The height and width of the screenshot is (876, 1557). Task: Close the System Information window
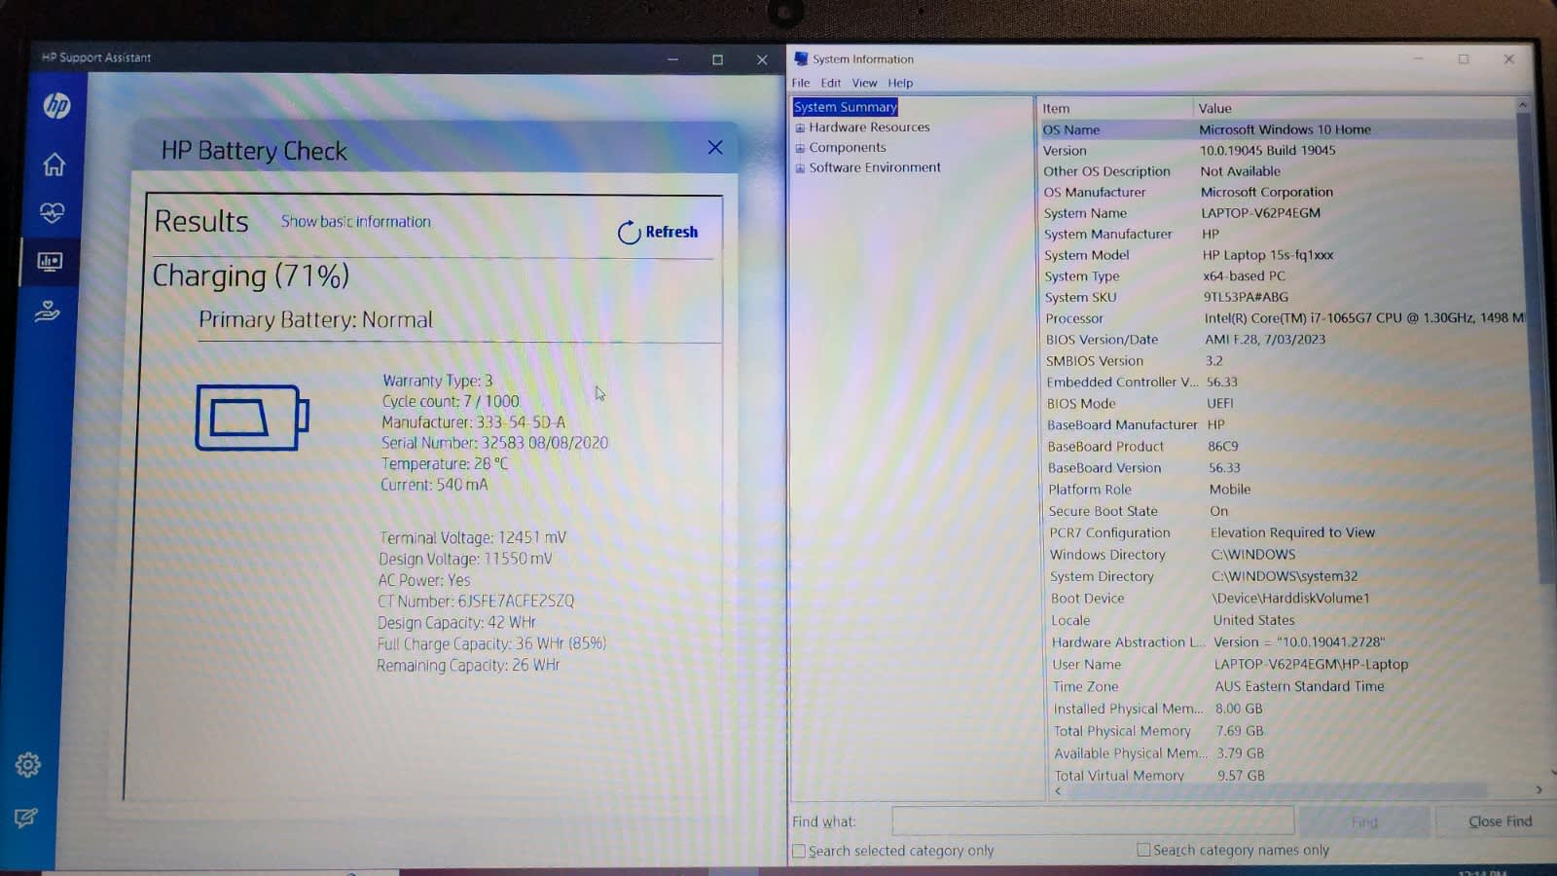[1508, 59]
